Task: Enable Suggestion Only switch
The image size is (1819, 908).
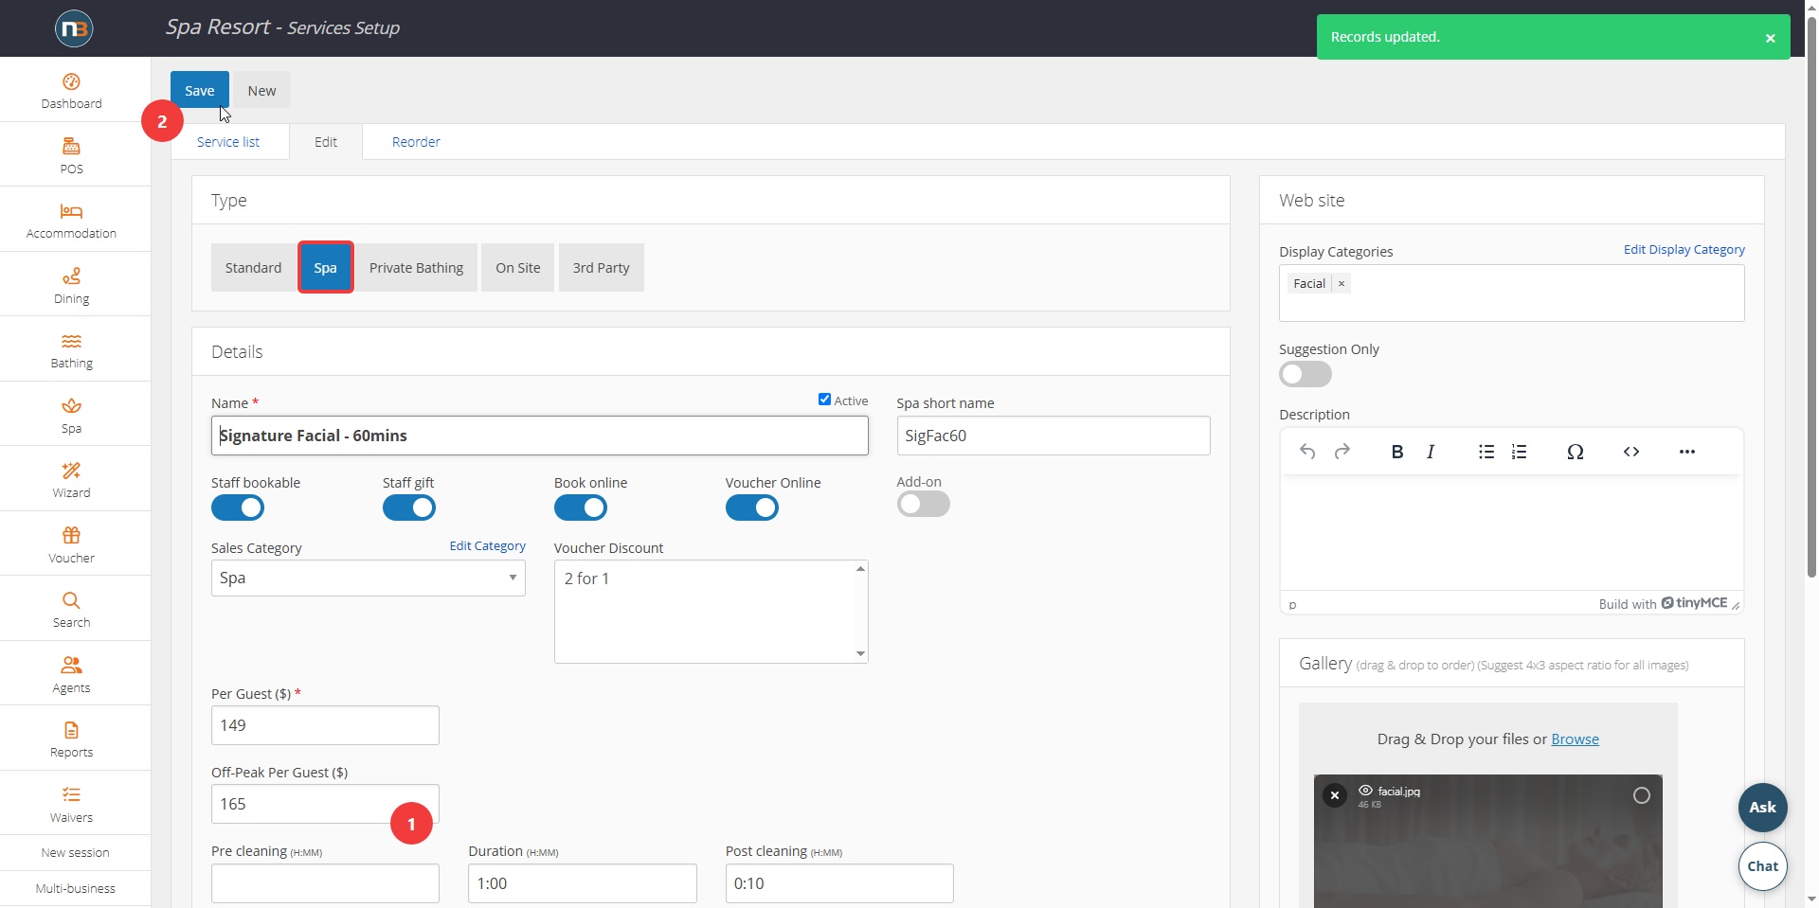Action: (1306, 374)
